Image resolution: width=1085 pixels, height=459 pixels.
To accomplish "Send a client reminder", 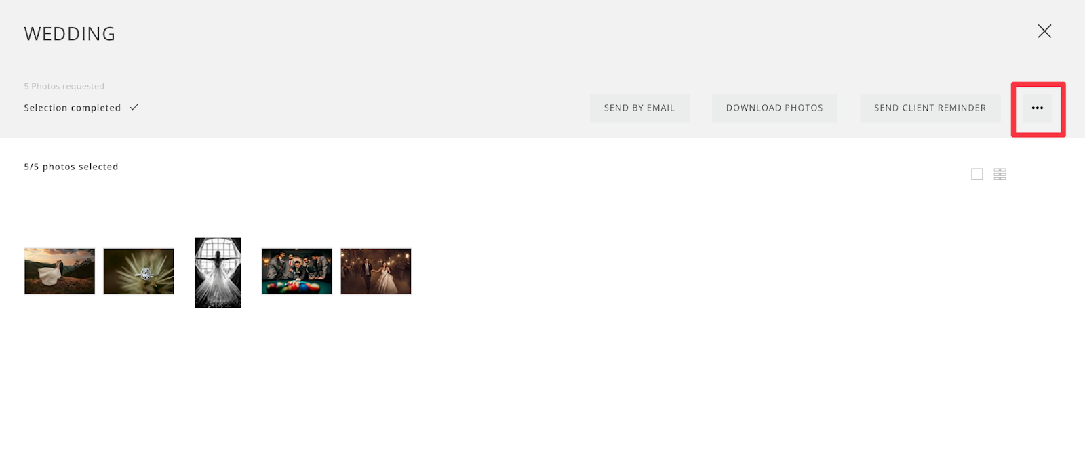I will pyautogui.click(x=930, y=108).
